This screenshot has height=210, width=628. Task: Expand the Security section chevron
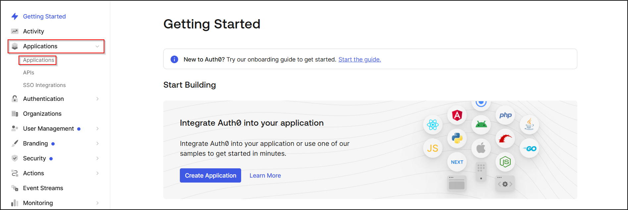(97, 158)
